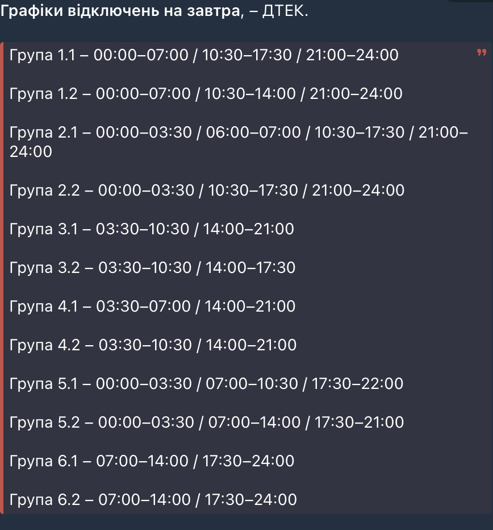Click the 06:00–07:00 slot in Група 2.1
The image size is (493, 530).
point(253,132)
